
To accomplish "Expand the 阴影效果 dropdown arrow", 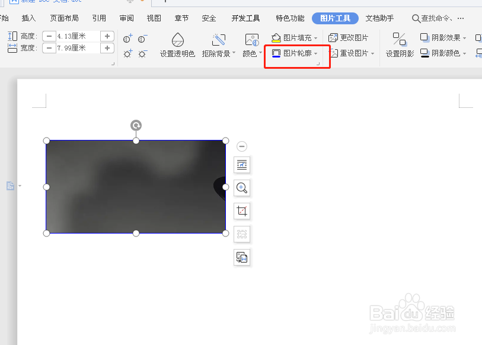I will (464, 38).
